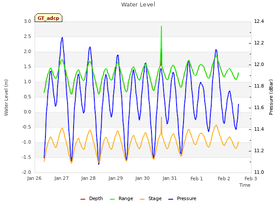Click the Time axis label

pyautogui.click(x=245, y=185)
